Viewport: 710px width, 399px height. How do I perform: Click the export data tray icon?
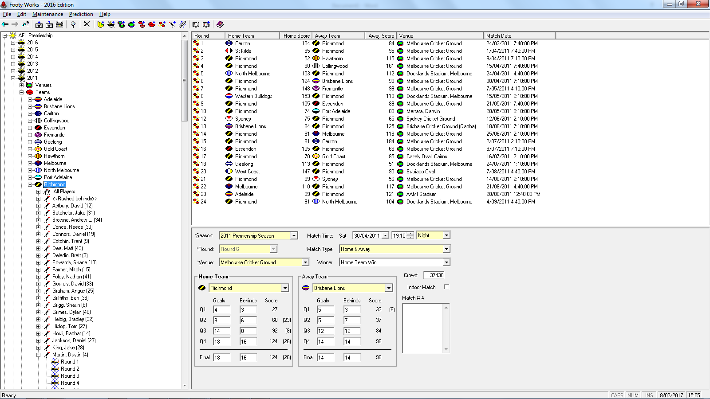coord(49,24)
